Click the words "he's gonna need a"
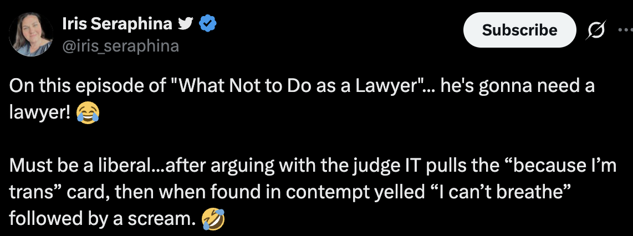Screen dimensions: 633x236 pyautogui.click(x=518, y=88)
